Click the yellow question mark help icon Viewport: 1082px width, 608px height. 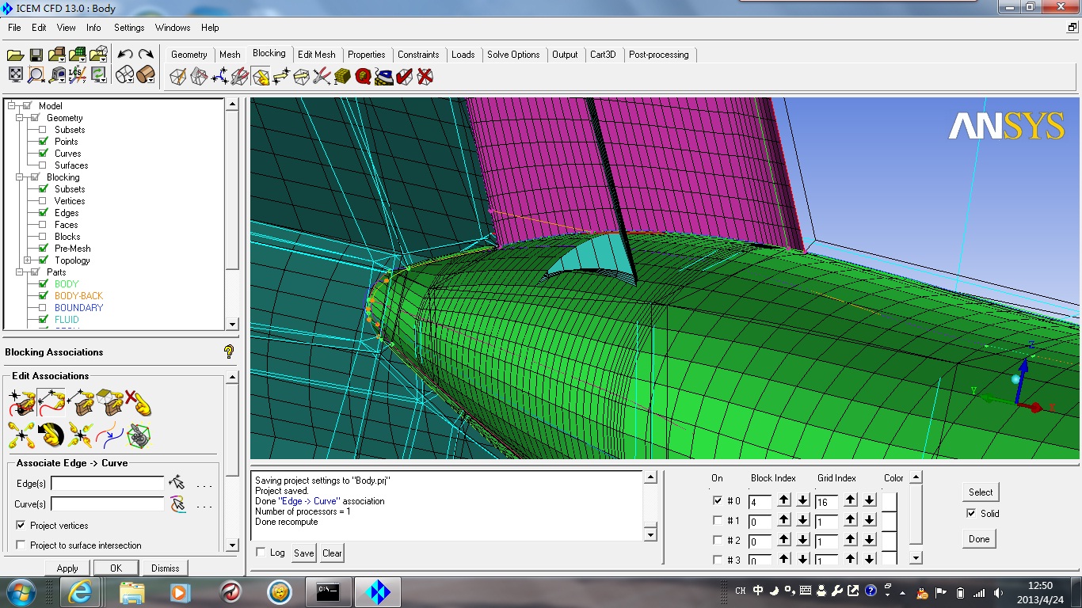pyautogui.click(x=229, y=351)
